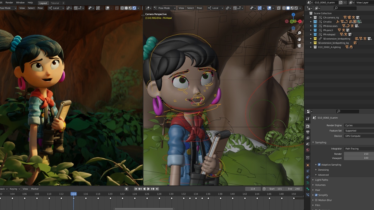
Task: Open the Output properties tab icon
Action: coord(308,132)
